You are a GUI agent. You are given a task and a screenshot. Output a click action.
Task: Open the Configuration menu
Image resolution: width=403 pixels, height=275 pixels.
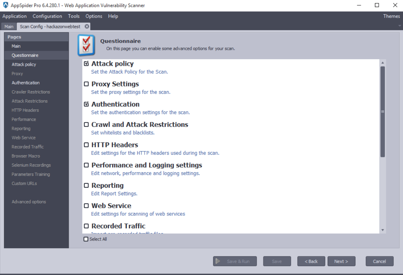coord(47,16)
